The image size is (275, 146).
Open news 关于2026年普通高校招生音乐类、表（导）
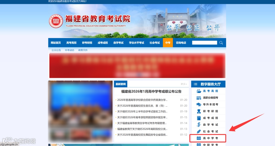click(142, 106)
